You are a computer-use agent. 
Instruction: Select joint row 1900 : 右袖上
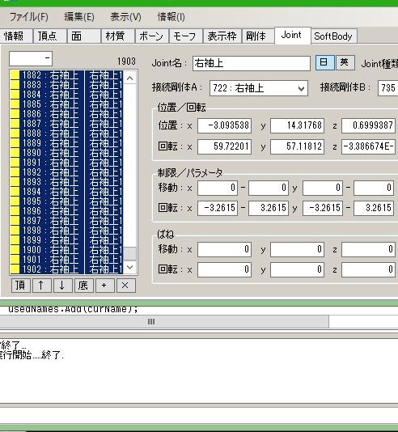pyautogui.click(x=66, y=250)
